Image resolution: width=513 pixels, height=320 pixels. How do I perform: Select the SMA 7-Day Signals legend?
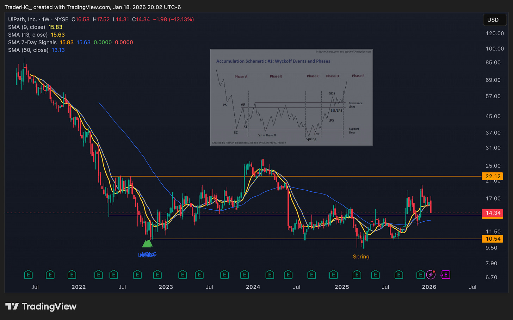pos(32,42)
